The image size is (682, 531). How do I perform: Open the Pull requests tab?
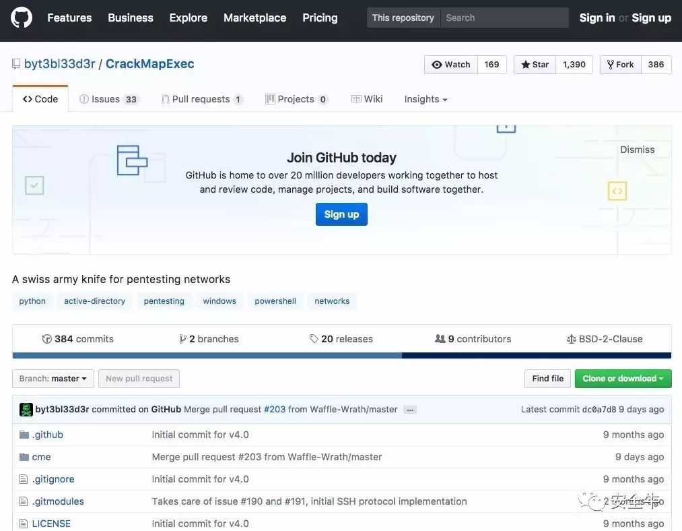(x=202, y=99)
